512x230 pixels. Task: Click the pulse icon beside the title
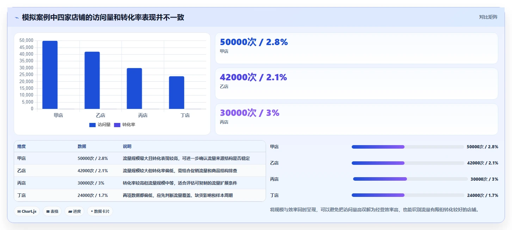coord(17,18)
